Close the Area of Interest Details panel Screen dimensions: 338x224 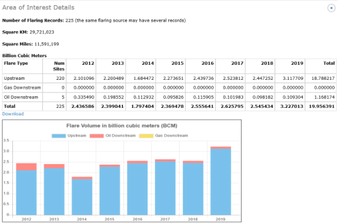point(331,8)
